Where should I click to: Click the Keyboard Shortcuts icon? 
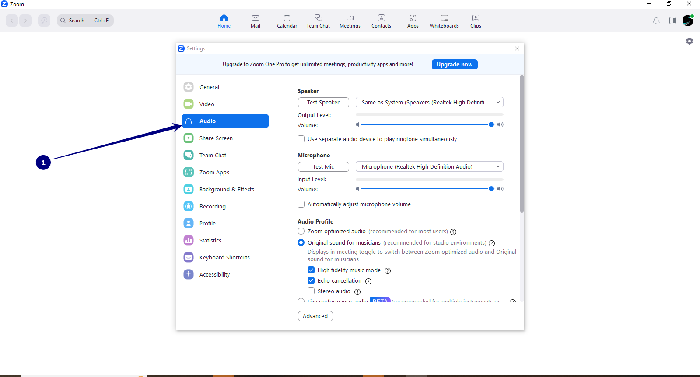(x=189, y=257)
